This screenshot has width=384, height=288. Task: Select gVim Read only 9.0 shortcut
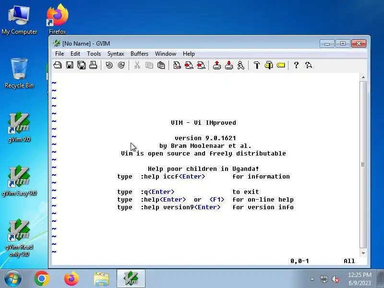19,238
